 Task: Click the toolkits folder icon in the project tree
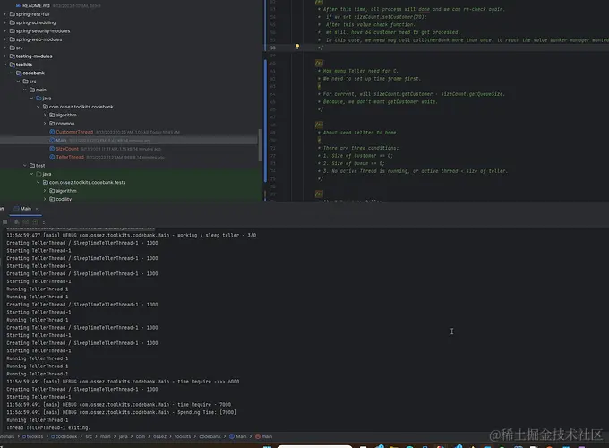13,65
